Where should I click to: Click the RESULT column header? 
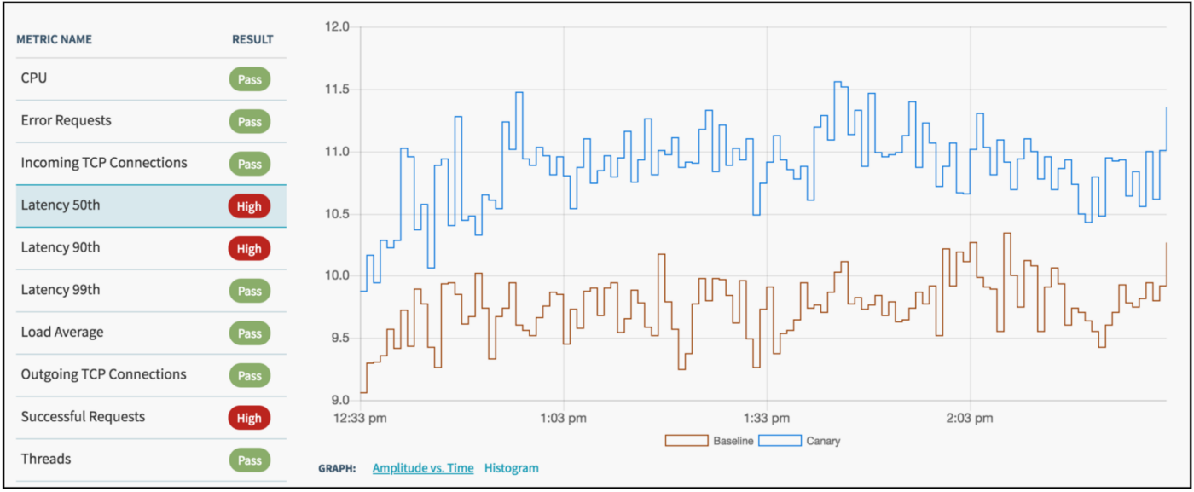[x=252, y=39]
